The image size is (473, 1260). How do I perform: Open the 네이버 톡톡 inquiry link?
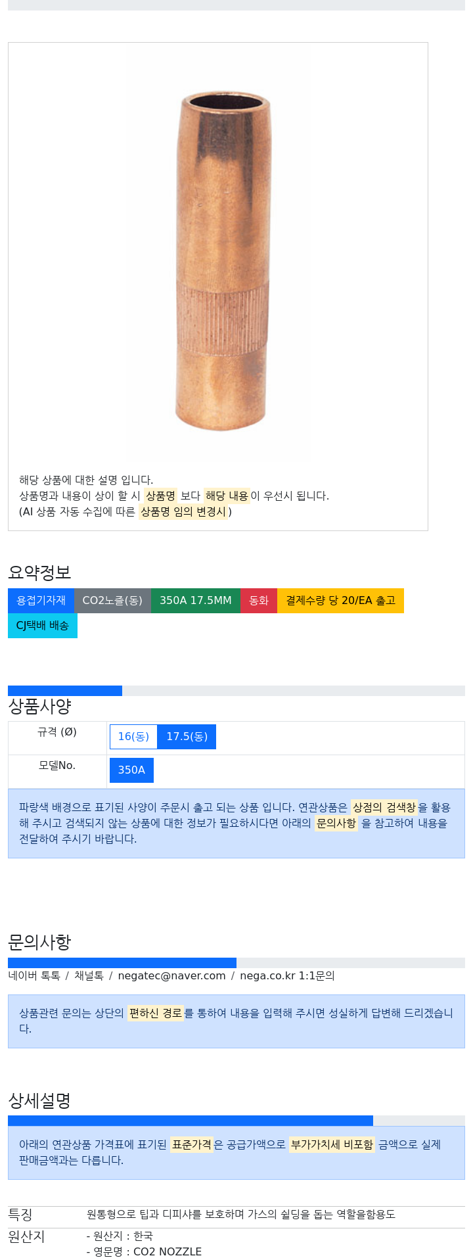[x=34, y=975]
